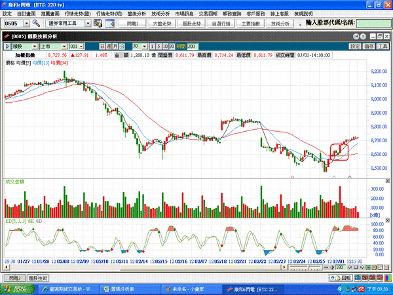The image size is (393, 295).
Task: Click the line chart icon second from right
Action: (380, 267)
